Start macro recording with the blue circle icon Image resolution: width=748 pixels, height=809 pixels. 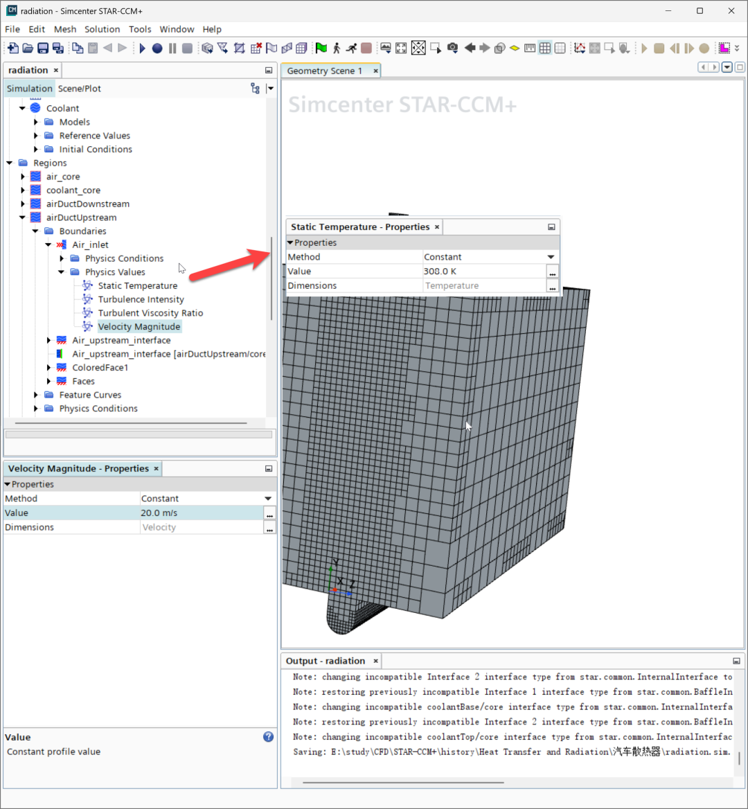pos(157,48)
